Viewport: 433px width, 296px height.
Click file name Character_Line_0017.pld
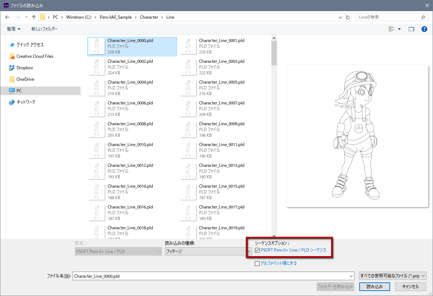[222, 207]
